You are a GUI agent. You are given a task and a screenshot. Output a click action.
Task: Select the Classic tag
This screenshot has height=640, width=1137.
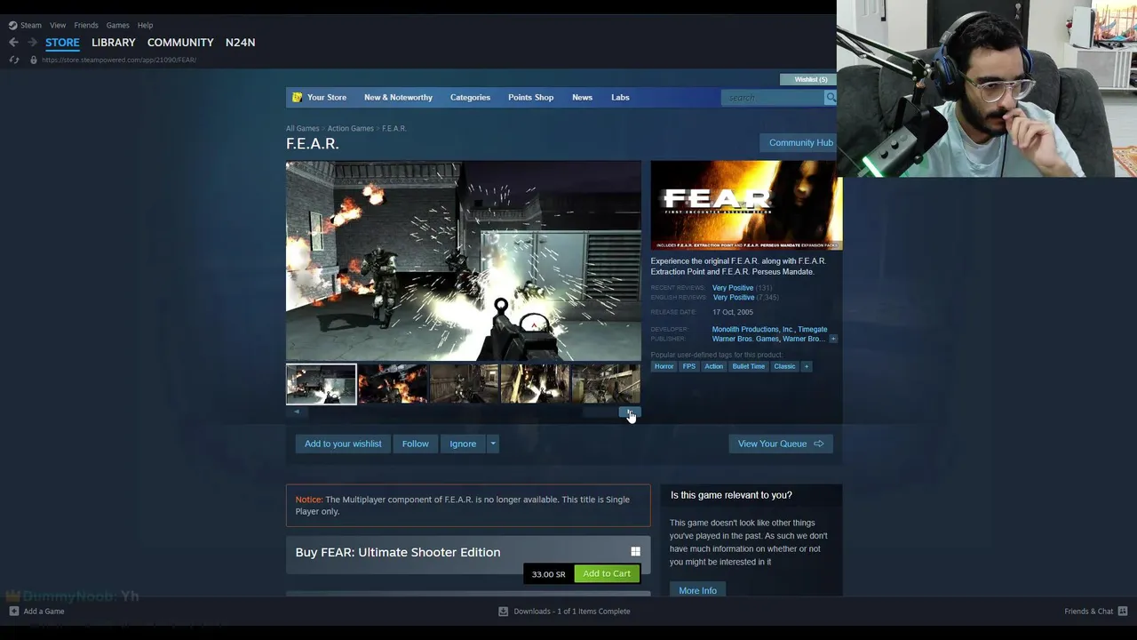click(784, 366)
